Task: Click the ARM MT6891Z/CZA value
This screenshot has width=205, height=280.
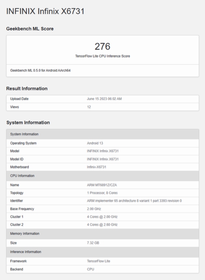Action: 102,185
